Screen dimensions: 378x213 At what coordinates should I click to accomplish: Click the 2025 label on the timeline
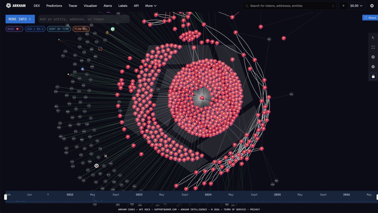(x=277, y=195)
